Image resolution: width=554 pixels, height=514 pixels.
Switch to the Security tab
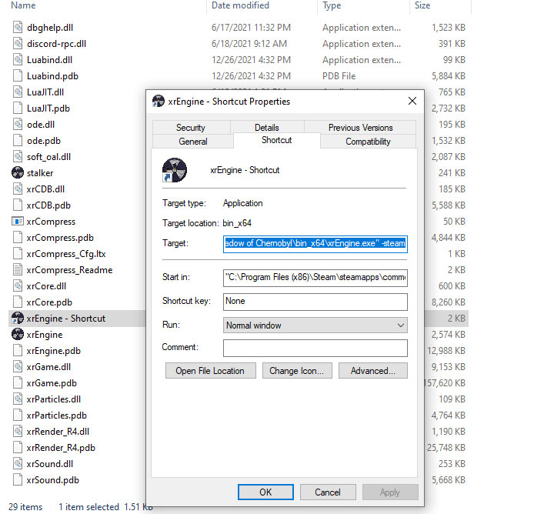[191, 128]
